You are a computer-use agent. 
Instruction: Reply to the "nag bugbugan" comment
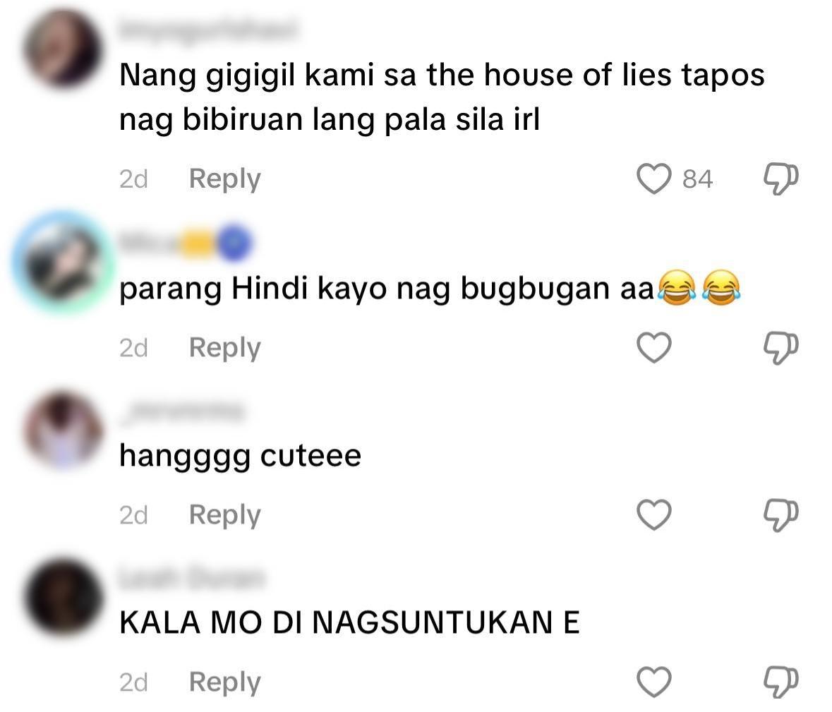[x=224, y=349]
